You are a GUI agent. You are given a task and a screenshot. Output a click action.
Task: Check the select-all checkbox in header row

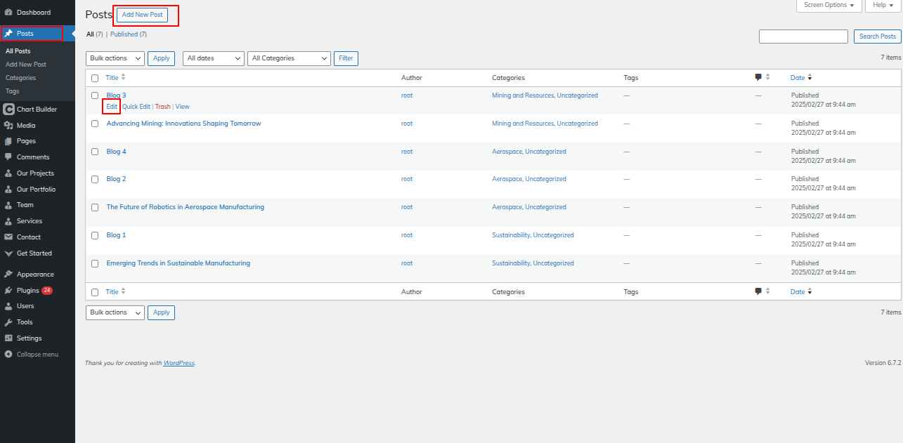click(x=95, y=78)
